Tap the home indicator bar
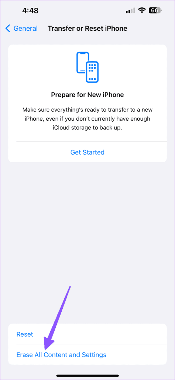Viewport: 175px width, 380px height. [87, 376]
